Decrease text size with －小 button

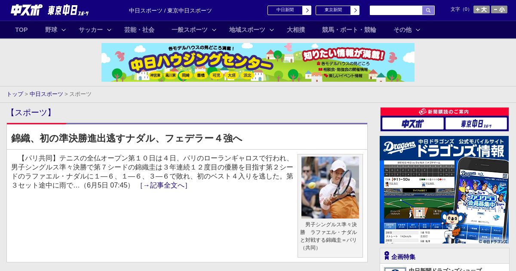click(499, 9)
